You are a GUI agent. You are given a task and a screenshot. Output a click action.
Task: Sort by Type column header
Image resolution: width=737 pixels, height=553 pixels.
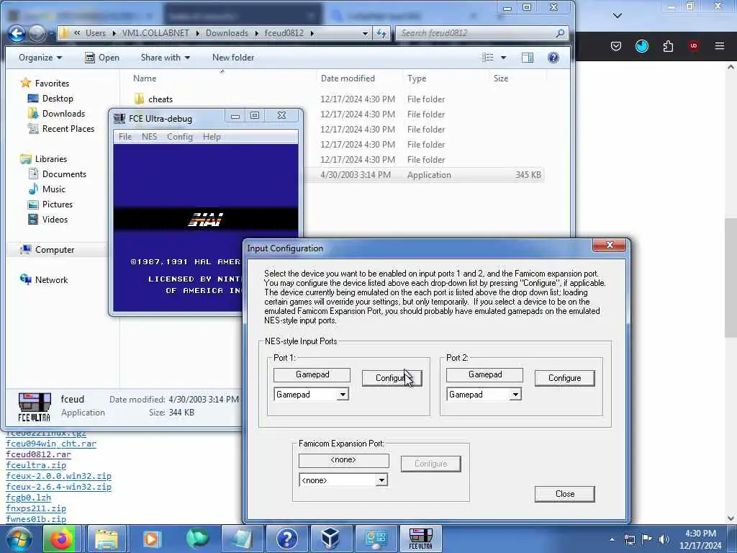point(417,78)
